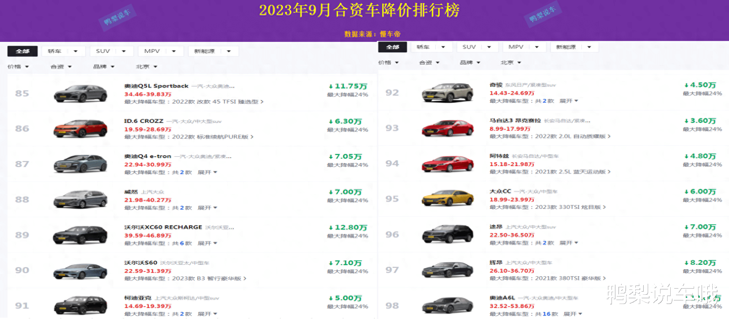Open right panel 品牌 filter
Screen dimensions: 729x319
click(470, 63)
